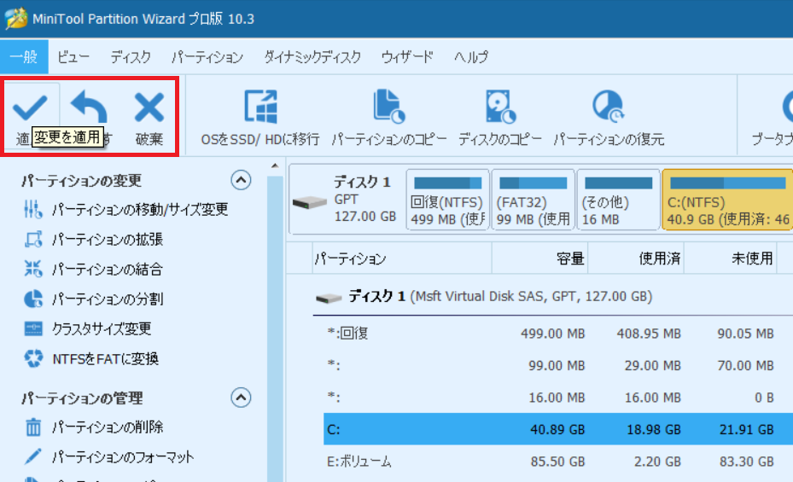Click the 破棄 discard X icon

pos(149,107)
